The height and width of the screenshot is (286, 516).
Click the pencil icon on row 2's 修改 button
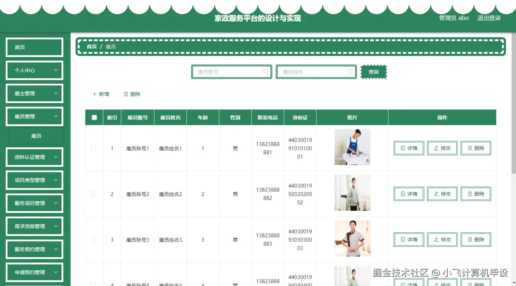pos(436,194)
